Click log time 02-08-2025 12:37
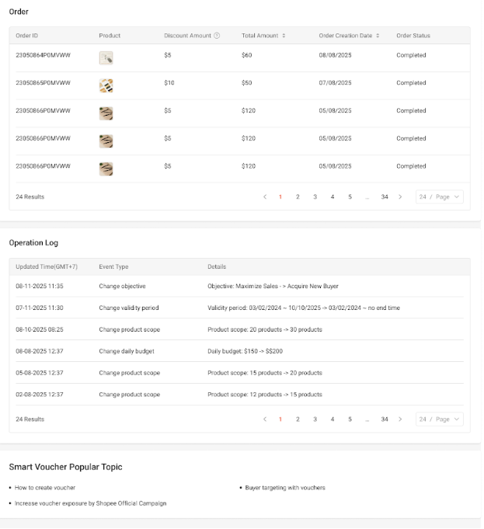 (40, 395)
